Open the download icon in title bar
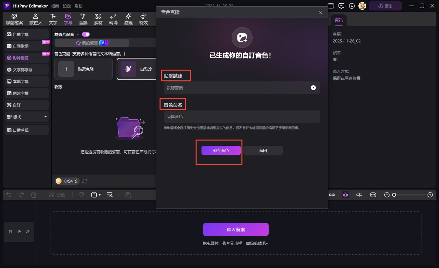This screenshot has width=439, height=268. point(352,6)
